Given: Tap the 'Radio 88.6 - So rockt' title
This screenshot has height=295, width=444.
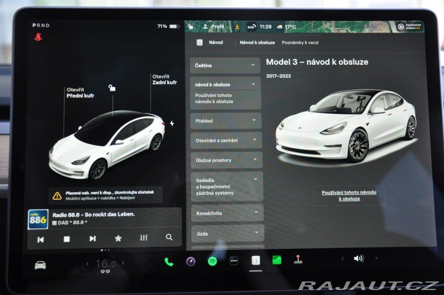Looking at the screenshot, I should (x=94, y=215).
